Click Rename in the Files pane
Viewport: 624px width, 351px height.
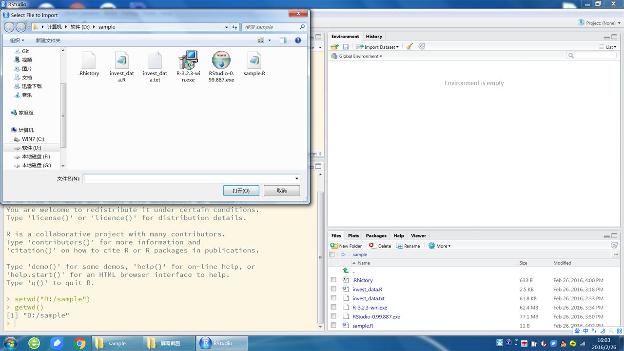coord(409,246)
